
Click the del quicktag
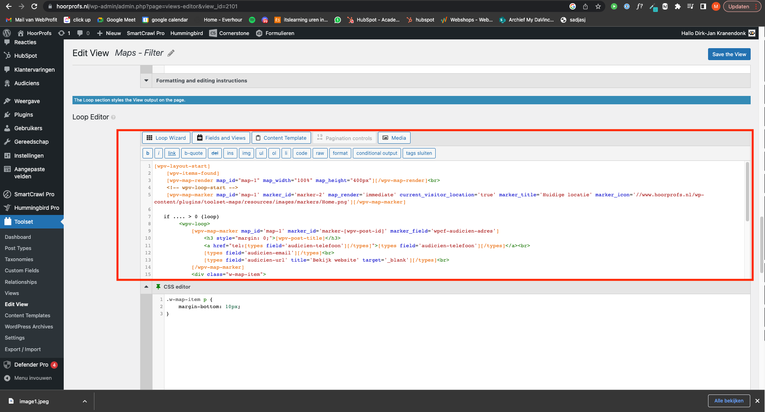[x=215, y=153]
